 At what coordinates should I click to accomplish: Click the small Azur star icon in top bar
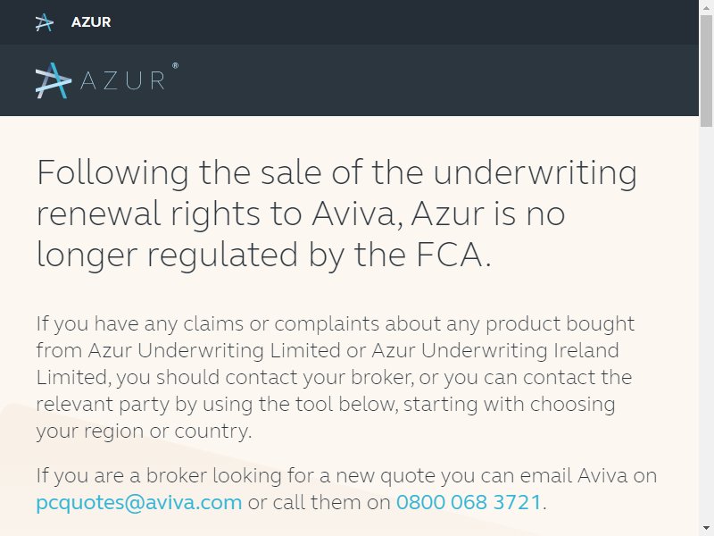pyautogui.click(x=44, y=22)
